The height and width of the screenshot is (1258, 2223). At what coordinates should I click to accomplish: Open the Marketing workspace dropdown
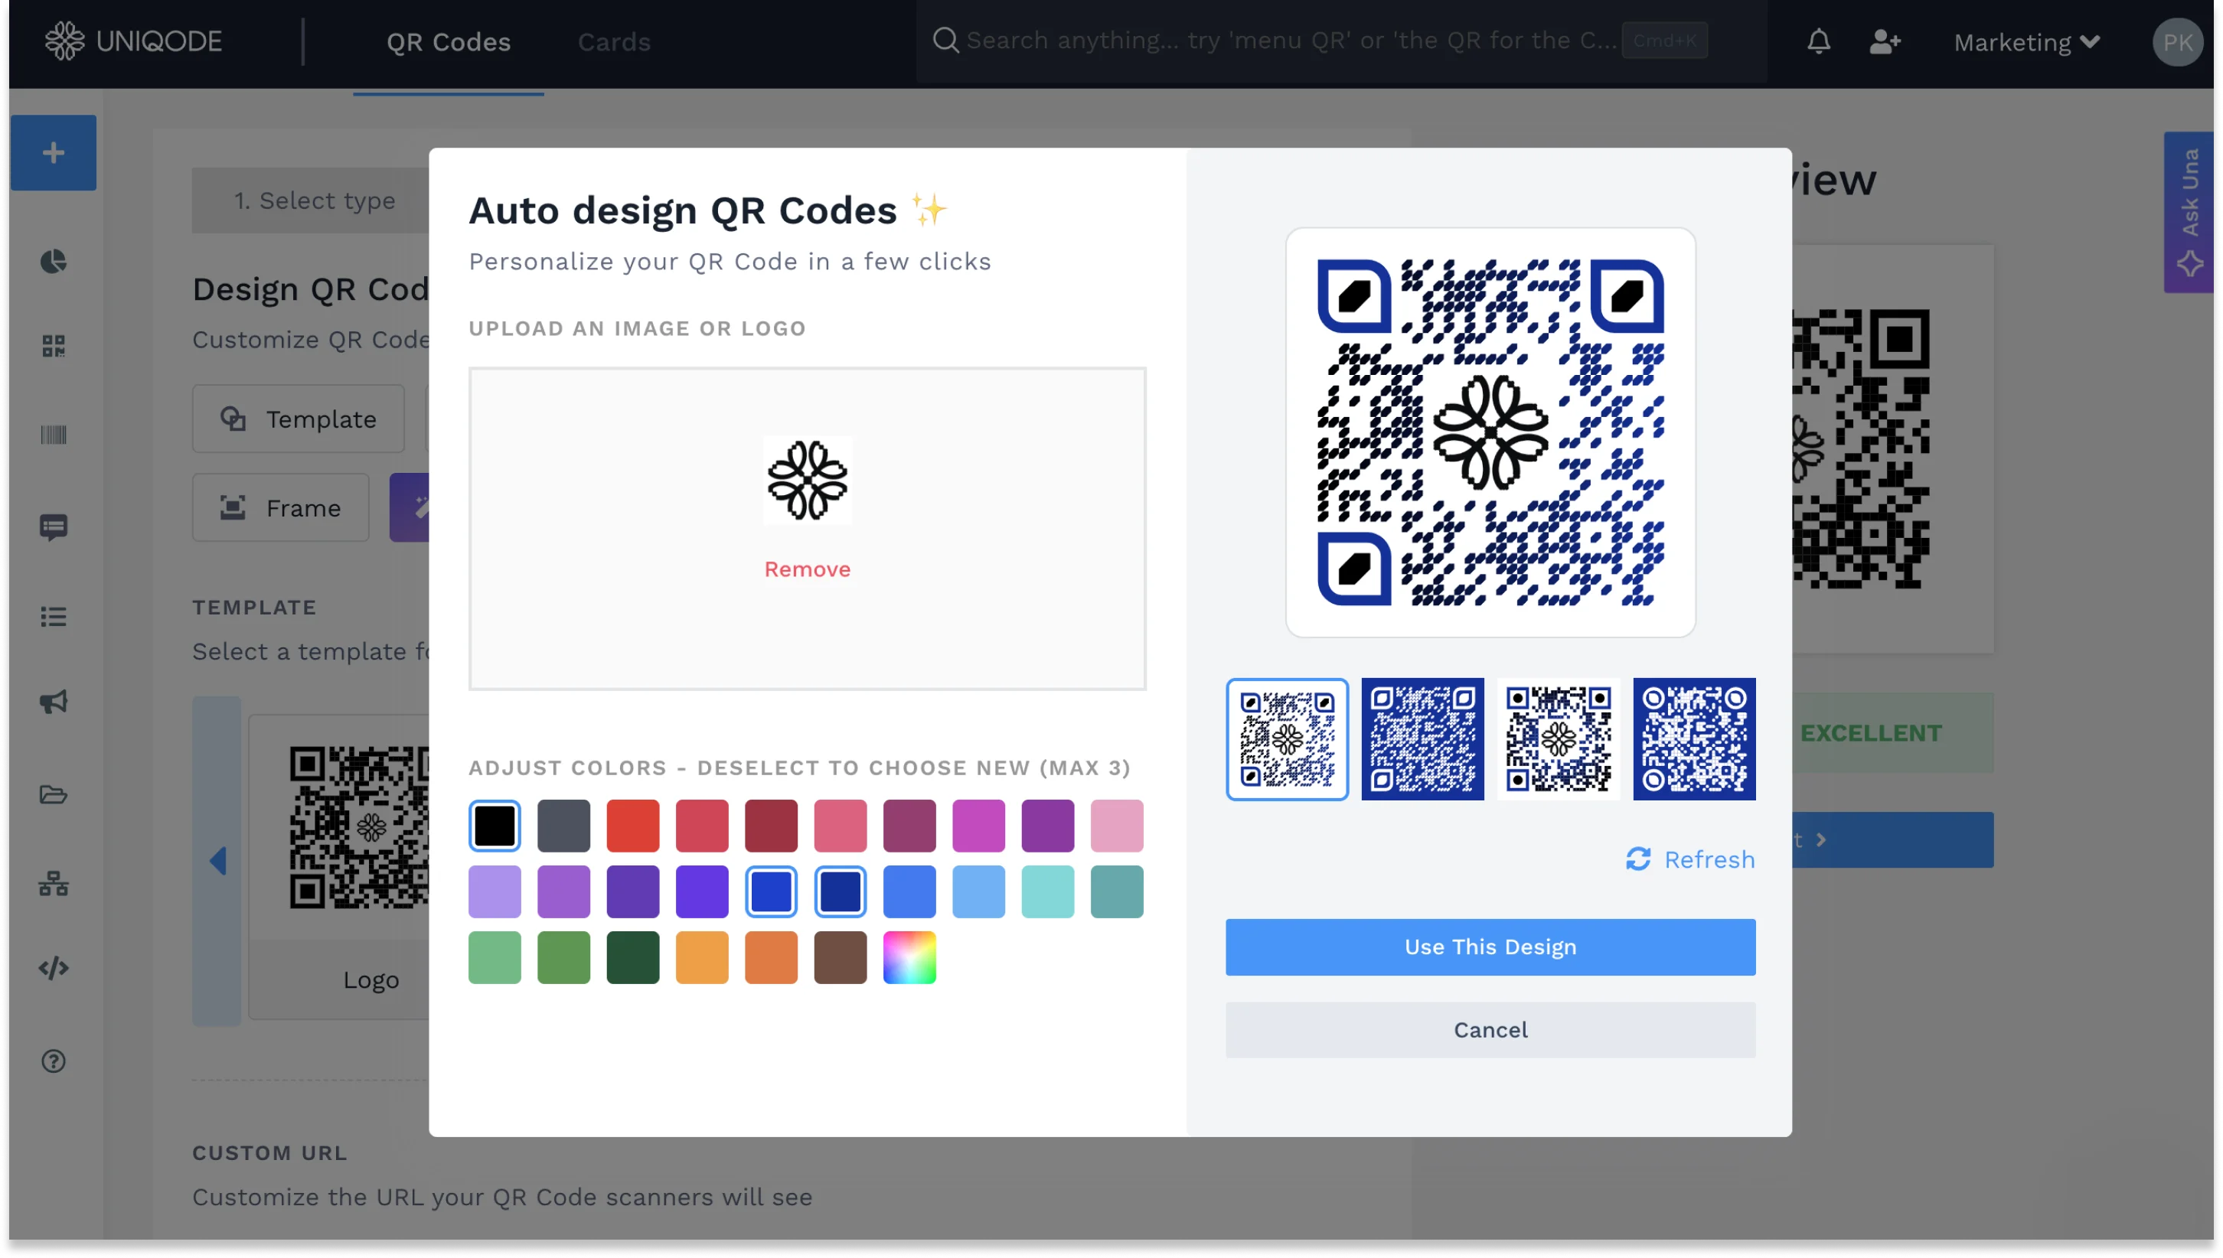click(x=2027, y=42)
